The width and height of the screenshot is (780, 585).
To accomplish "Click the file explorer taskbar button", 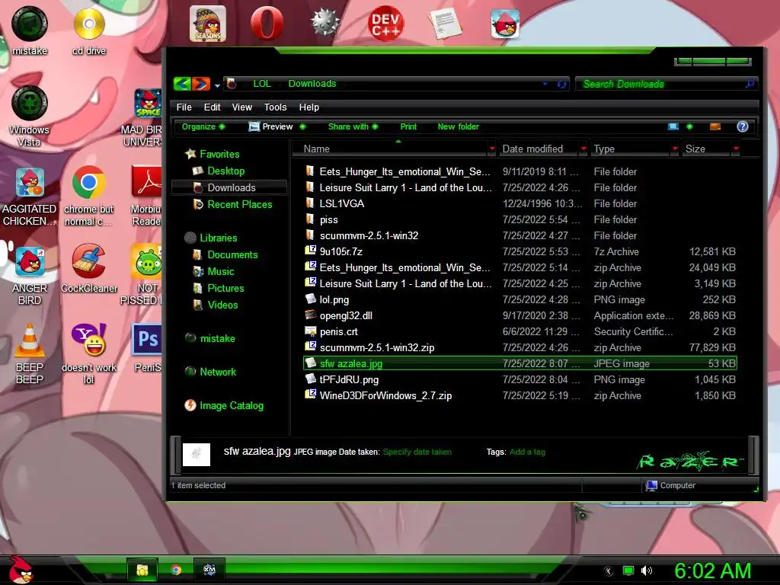I will click(x=142, y=570).
